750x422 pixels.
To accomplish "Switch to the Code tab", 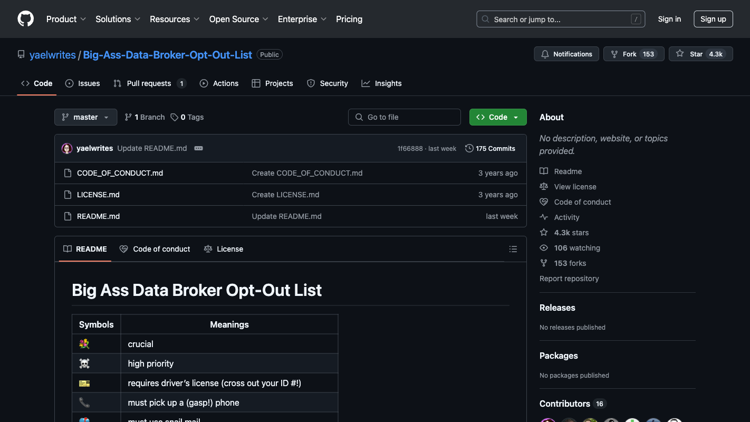I will click(x=37, y=83).
